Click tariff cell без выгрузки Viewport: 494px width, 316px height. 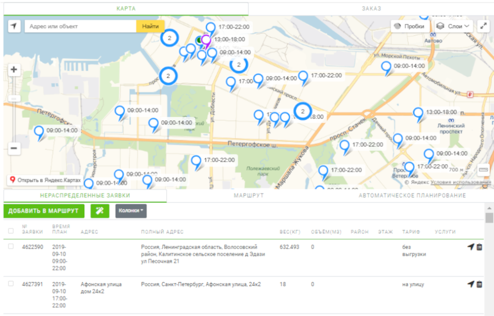pyautogui.click(x=414, y=251)
